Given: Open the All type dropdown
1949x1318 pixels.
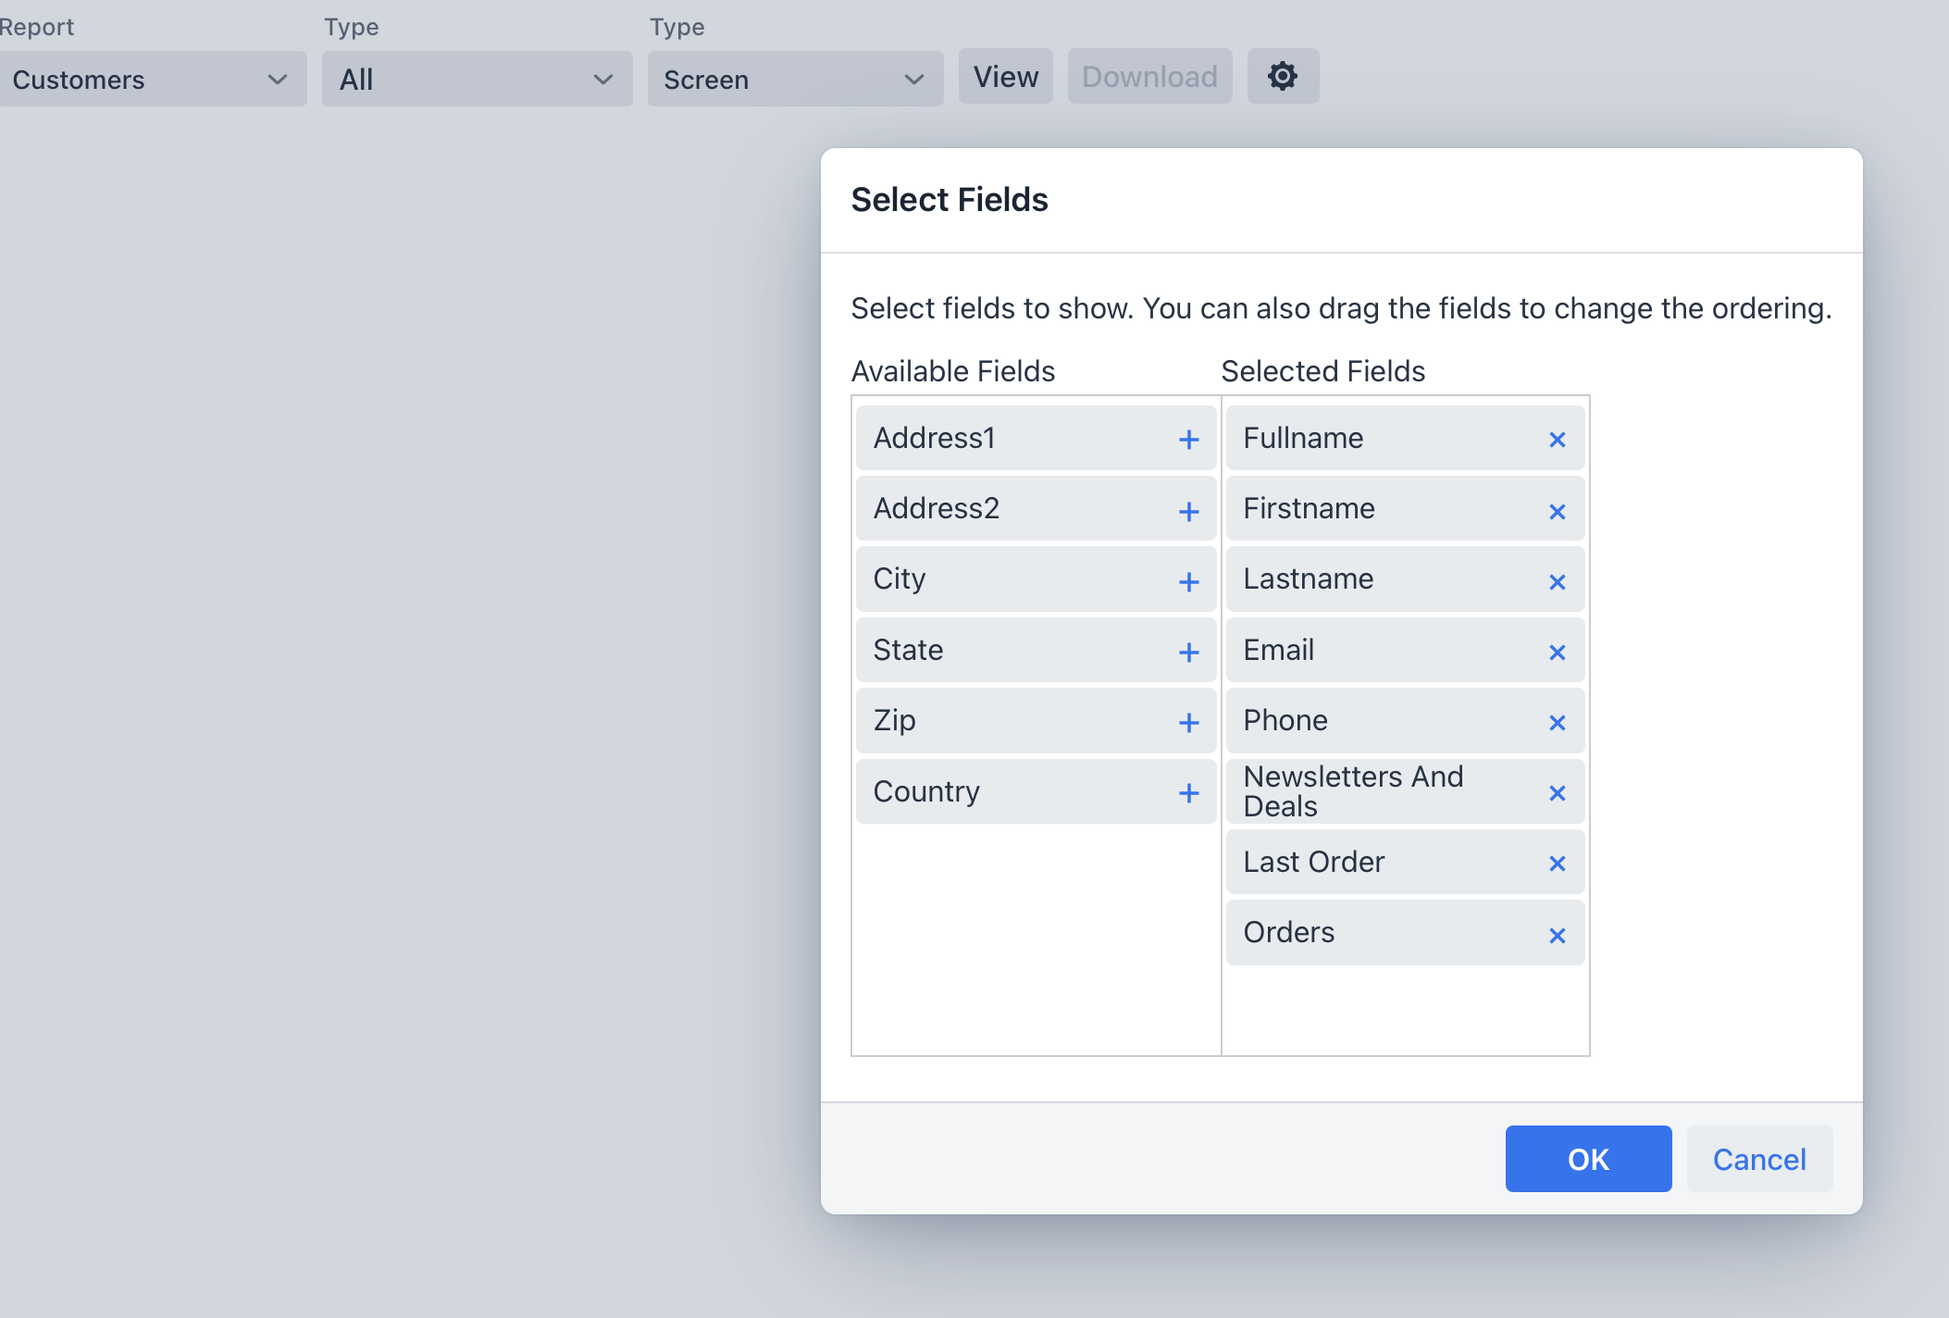Looking at the screenshot, I should pyautogui.click(x=477, y=79).
